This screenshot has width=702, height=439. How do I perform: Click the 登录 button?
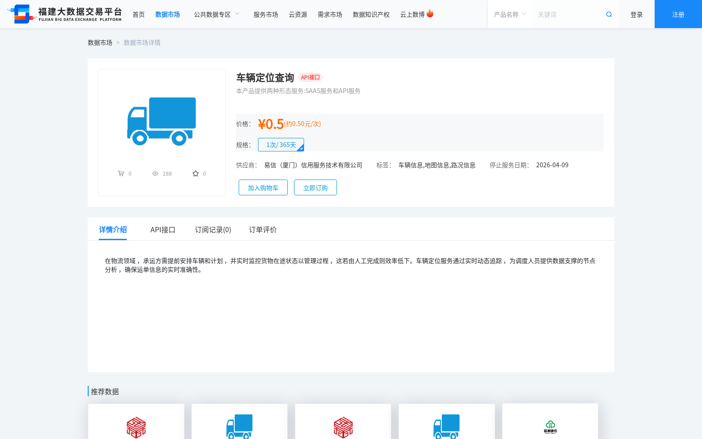coord(637,14)
